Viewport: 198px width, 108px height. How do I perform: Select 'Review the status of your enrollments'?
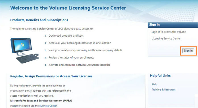click(x=71, y=58)
